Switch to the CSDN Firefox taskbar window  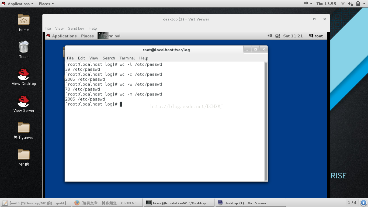tap(107, 203)
